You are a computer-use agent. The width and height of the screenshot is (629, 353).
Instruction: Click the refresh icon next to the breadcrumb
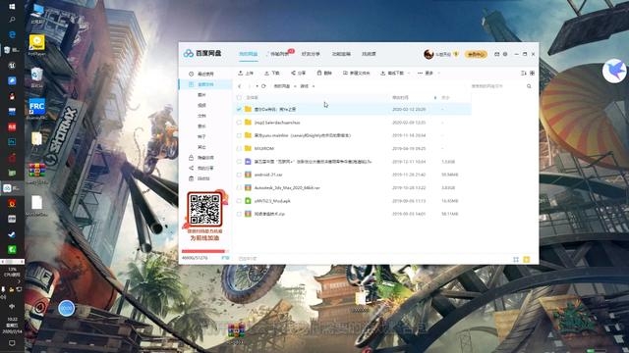point(263,86)
